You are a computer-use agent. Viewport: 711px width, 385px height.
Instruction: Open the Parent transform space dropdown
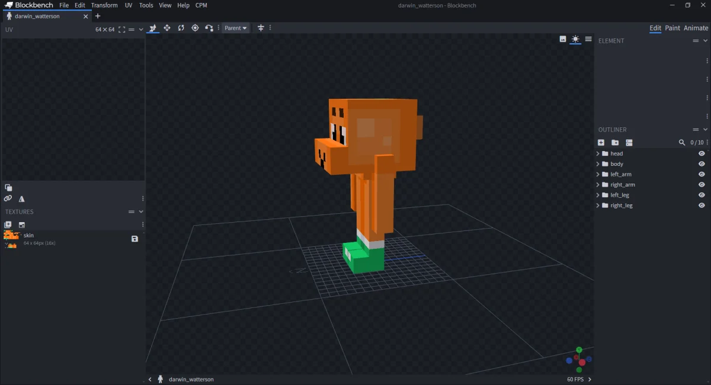(236, 28)
